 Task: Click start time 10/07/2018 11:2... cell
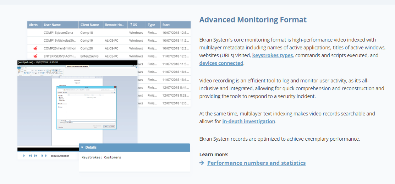(x=176, y=40)
